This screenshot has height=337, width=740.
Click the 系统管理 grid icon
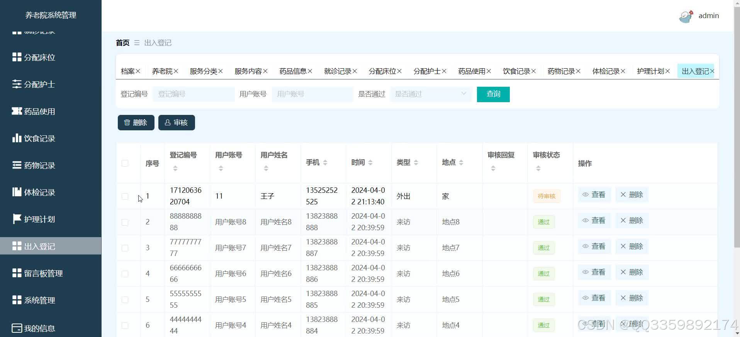[17, 300]
